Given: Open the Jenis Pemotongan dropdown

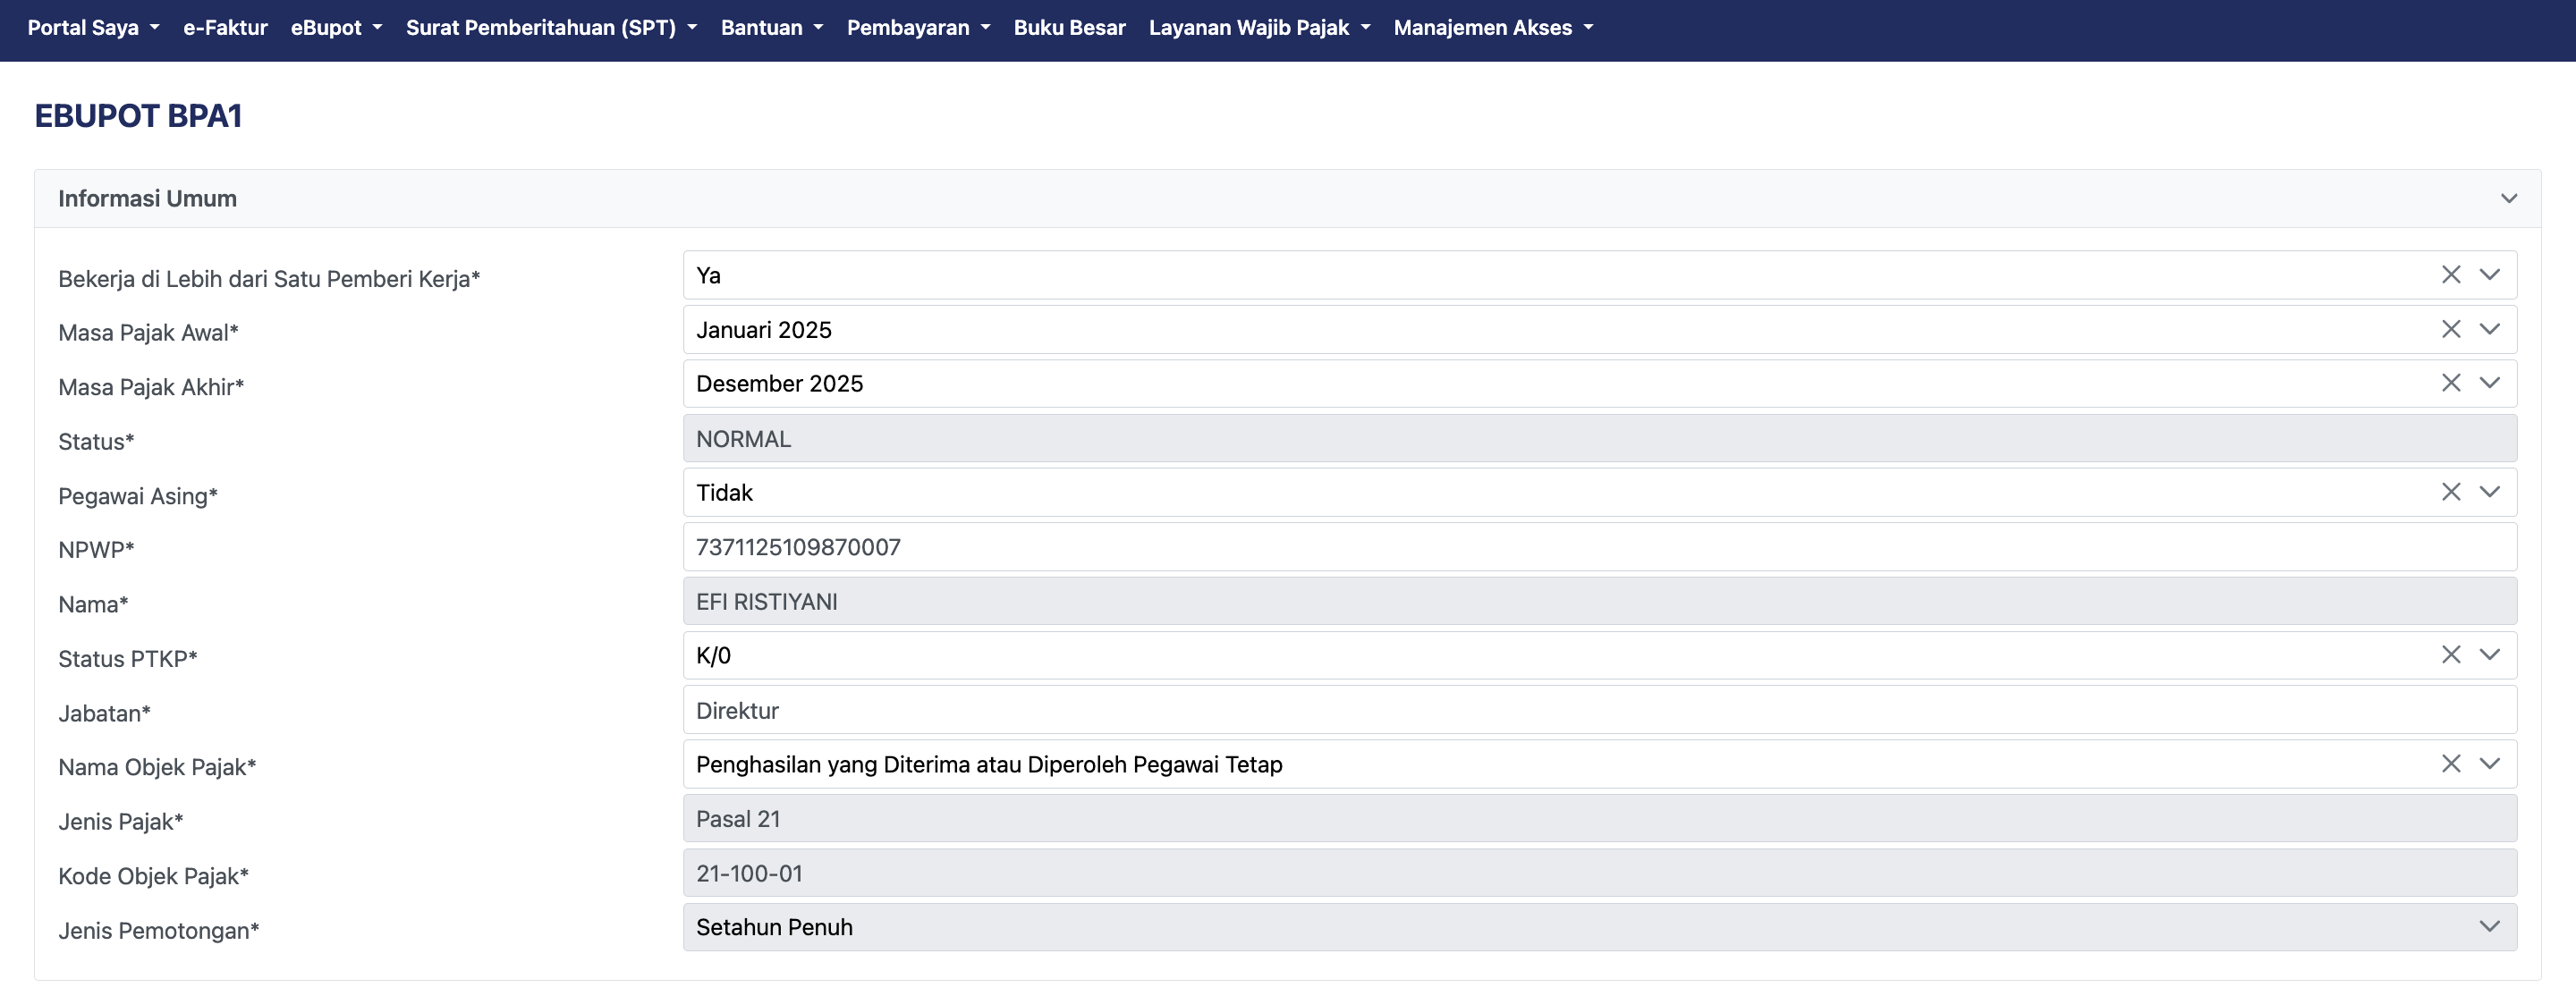Looking at the screenshot, I should (x=2489, y=927).
